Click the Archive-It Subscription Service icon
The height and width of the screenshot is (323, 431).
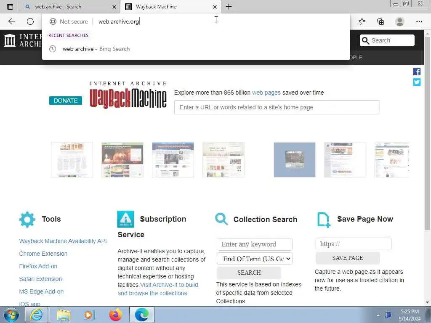coord(125,219)
